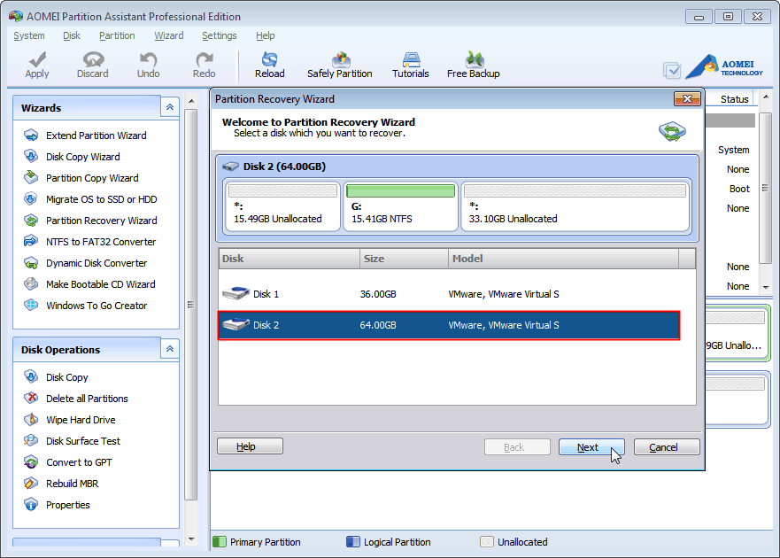
Task: Collapse the Wizards panel
Action: pyautogui.click(x=169, y=106)
